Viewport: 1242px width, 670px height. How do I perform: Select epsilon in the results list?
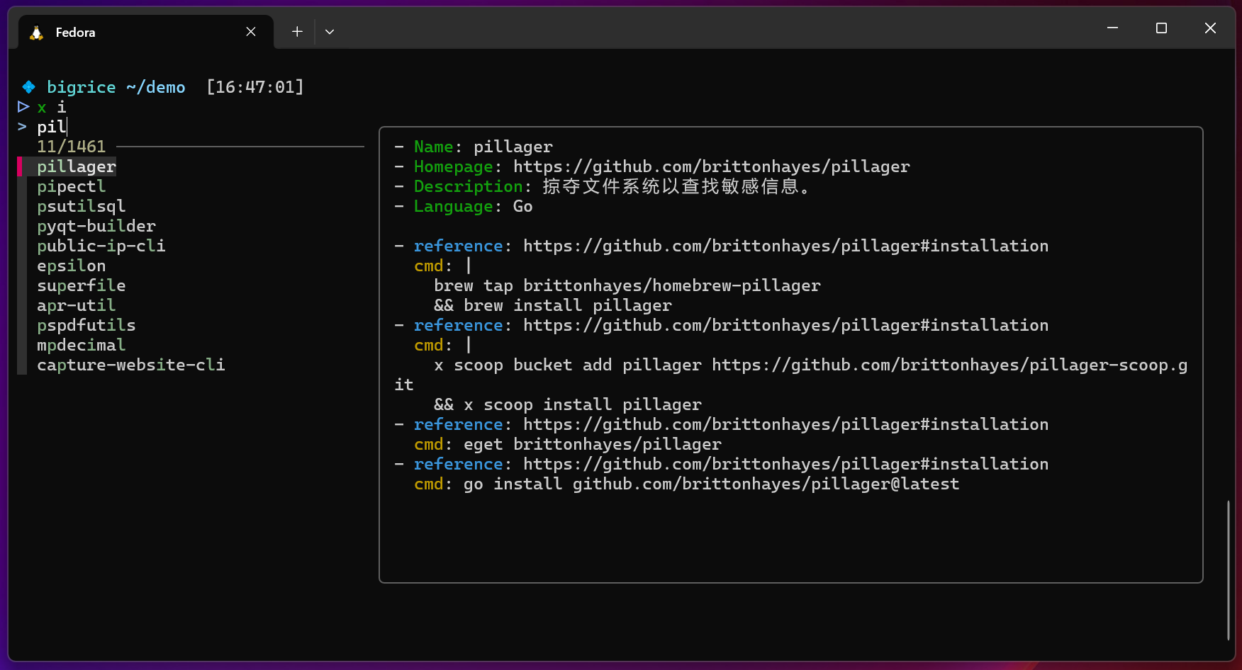click(x=72, y=266)
